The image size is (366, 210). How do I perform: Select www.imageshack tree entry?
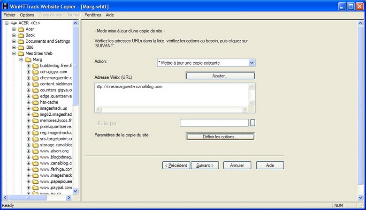coord(56,175)
